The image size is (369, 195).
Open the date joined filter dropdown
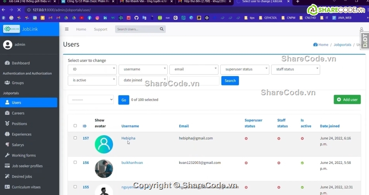(x=143, y=80)
